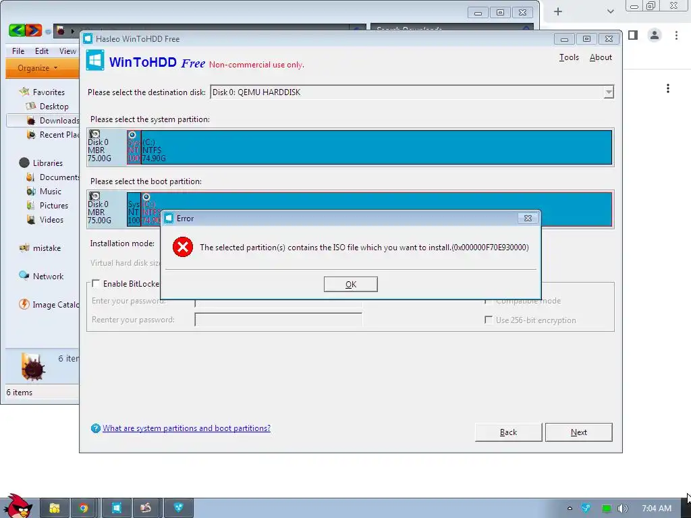The height and width of the screenshot is (518, 691).
Task: Toggle Use 256-bit encryption checkbox
Action: [x=489, y=320]
